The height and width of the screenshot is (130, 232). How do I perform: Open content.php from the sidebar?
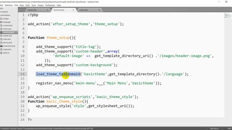pyautogui.click(x=8, y=26)
